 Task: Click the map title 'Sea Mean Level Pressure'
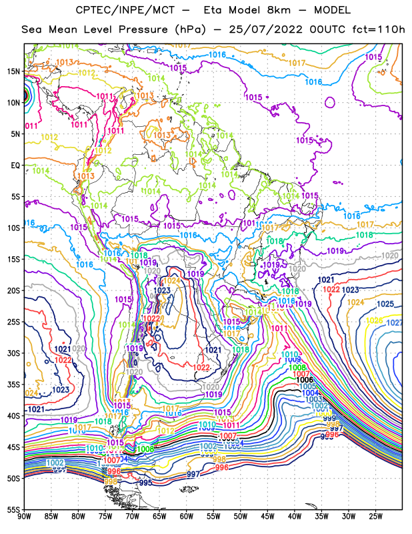[x=95, y=29]
